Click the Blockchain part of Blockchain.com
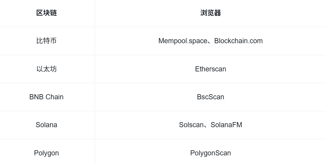326x165 pixels. (231, 41)
